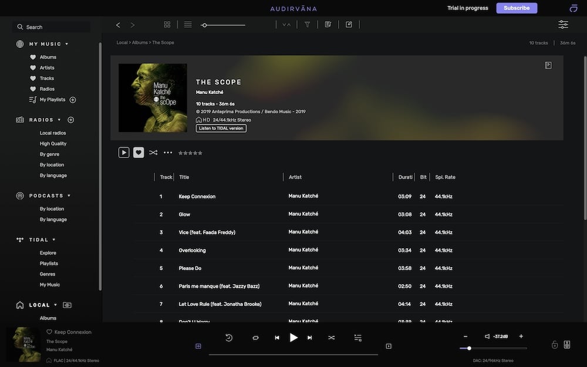Add a new playlist with plus icon
Viewport: 587px width, 367px height.
pos(73,100)
